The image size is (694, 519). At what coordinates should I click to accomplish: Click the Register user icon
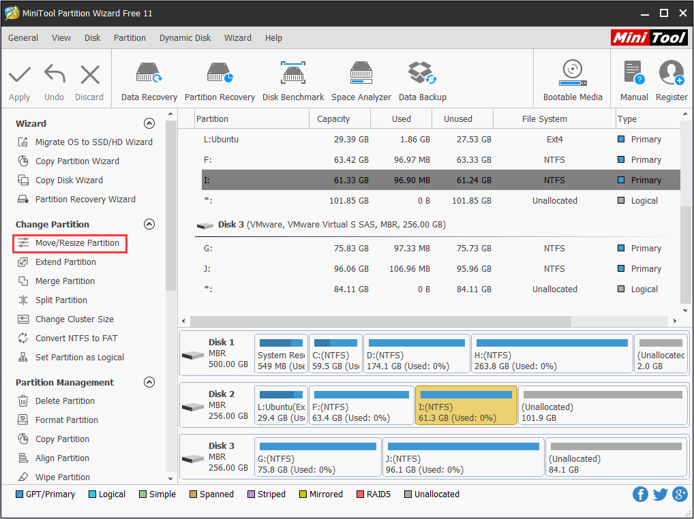(x=672, y=72)
